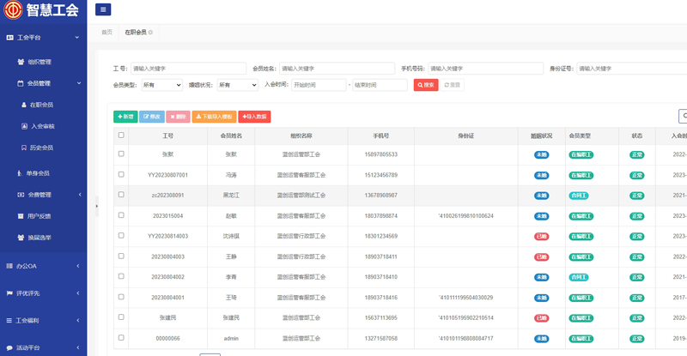The height and width of the screenshot is (356, 687).
Task: Click the blue 修改 button
Action: click(152, 117)
